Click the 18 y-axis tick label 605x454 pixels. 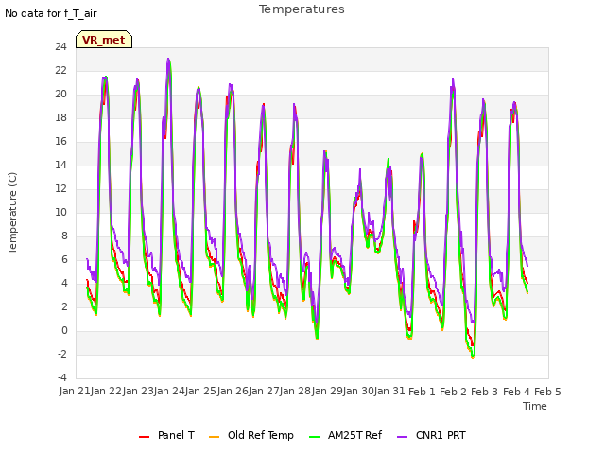[60, 117]
